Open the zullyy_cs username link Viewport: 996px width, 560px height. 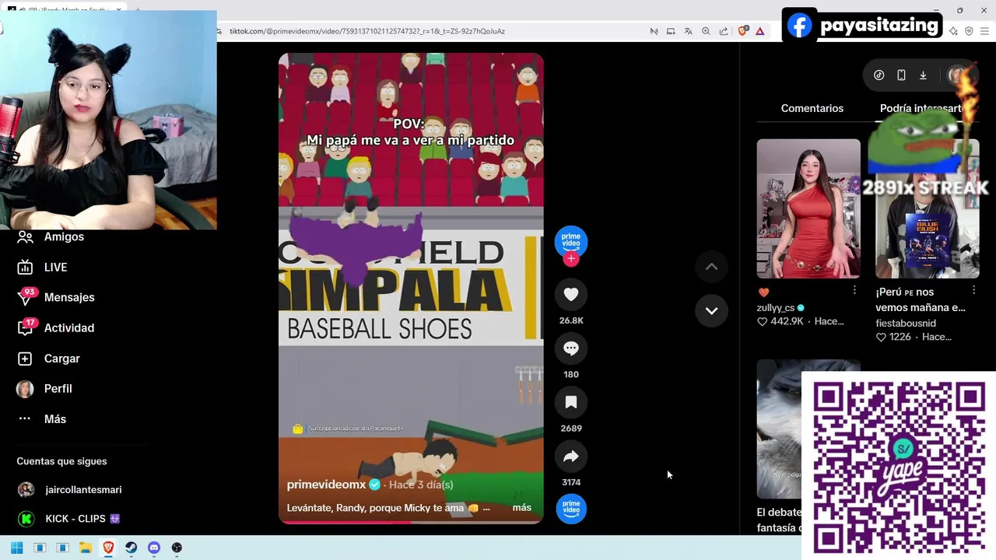[775, 308]
